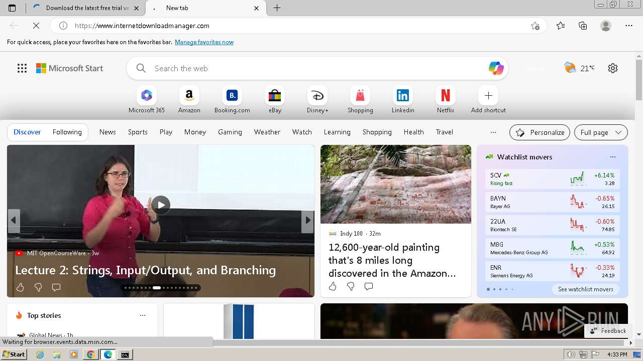643x361 pixels.
Task: Open Microsoft 365 shortcut
Action: pos(147,100)
